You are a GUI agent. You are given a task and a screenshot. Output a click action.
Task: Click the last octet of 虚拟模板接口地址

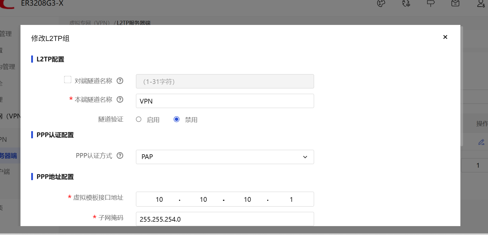(291, 199)
